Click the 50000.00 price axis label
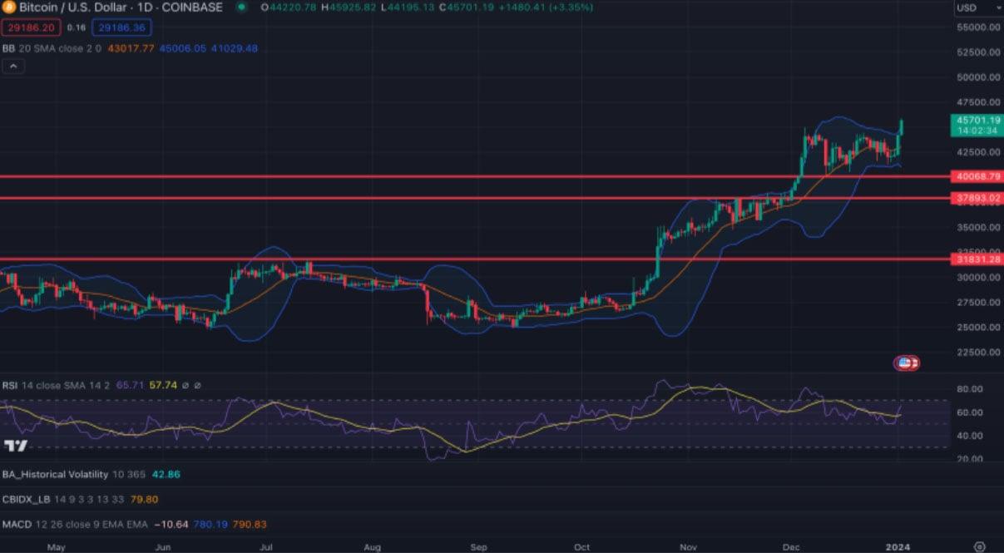This screenshot has width=1004, height=553. click(x=978, y=77)
